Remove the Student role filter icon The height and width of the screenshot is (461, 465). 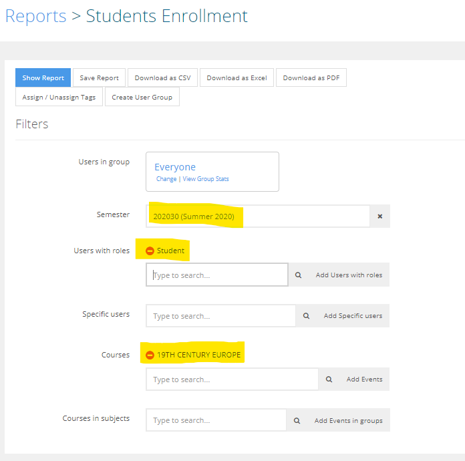coord(150,251)
